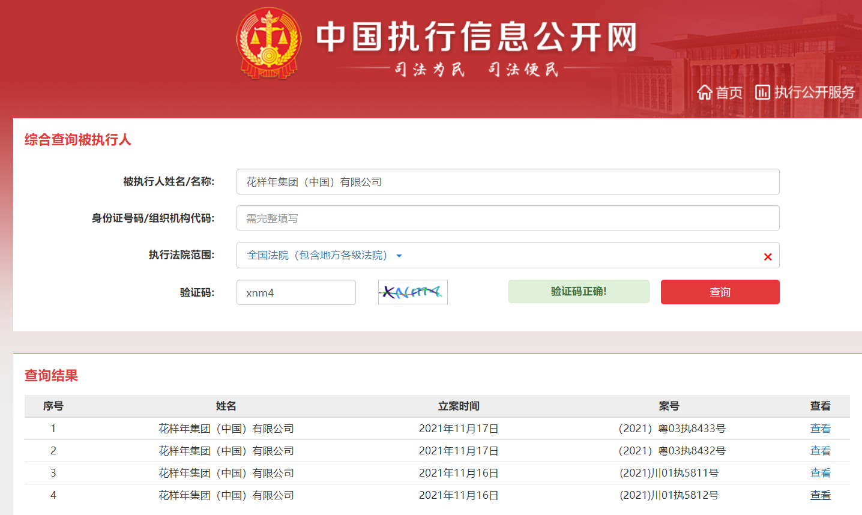Focus the 被执行人姓名/名称 input field
This screenshot has height=515, width=862.
pyautogui.click(x=508, y=182)
